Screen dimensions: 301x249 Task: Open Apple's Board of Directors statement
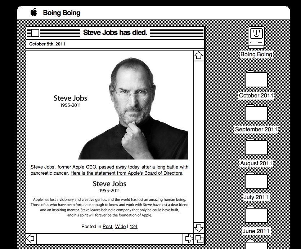tap(126, 173)
